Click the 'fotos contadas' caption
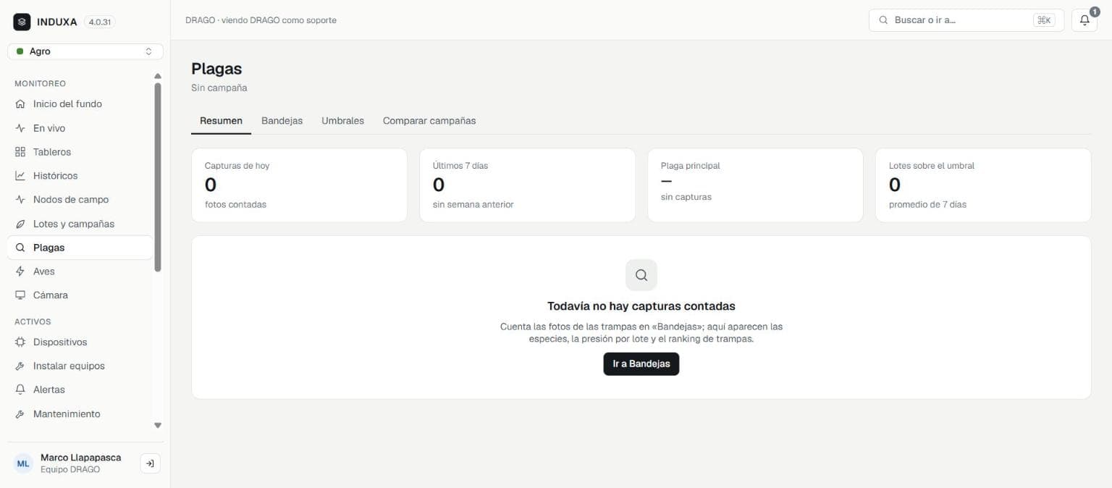Image resolution: width=1112 pixels, height=488 pixels. tap(235, 205)
